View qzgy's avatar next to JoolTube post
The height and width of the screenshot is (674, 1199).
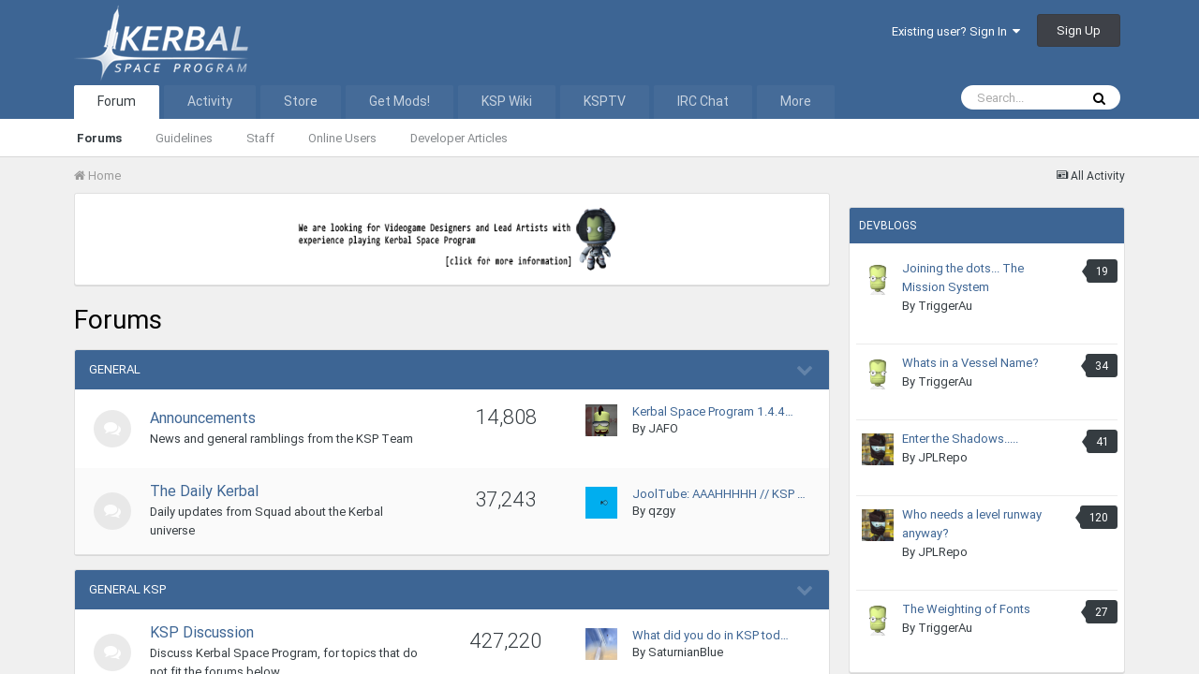tap(601, 503)
